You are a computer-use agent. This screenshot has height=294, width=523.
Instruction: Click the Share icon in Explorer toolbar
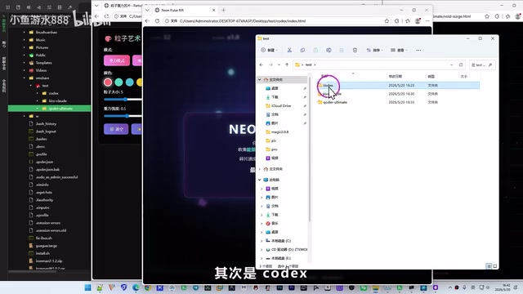(342, 50)
